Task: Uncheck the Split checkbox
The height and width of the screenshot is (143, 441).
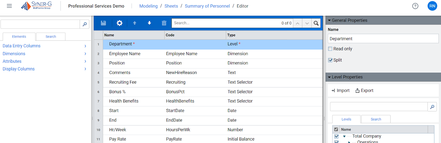Action: (x=330, y=60)
